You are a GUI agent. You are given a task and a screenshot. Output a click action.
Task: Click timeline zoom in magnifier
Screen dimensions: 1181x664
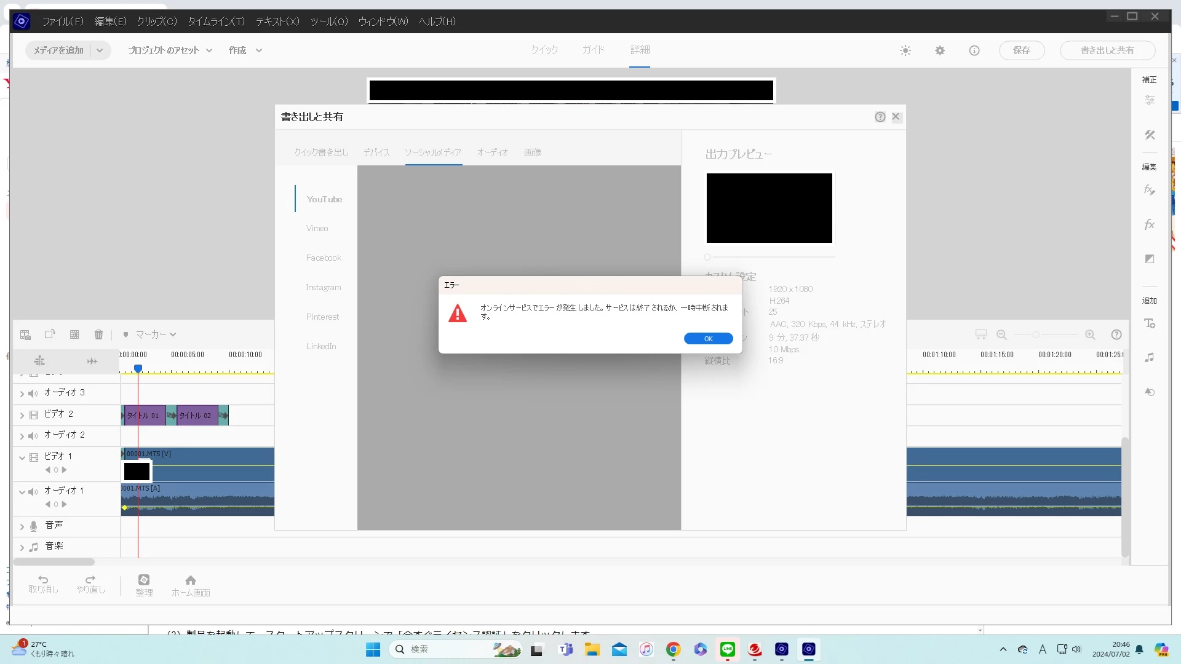[x=1090, y=334]
